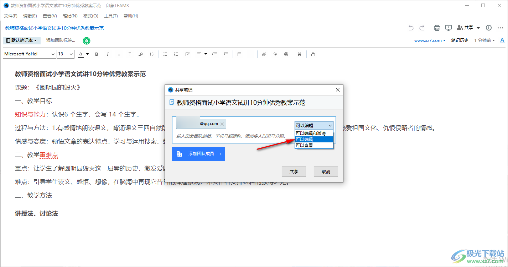508x267 pixels.
Task: Close the 共享笔记 dialog
Action: point(338,90)
